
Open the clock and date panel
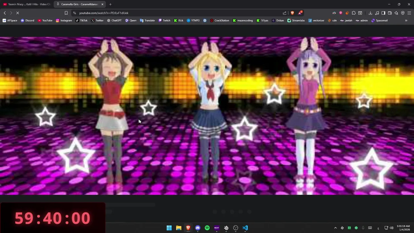pos(403,228)
